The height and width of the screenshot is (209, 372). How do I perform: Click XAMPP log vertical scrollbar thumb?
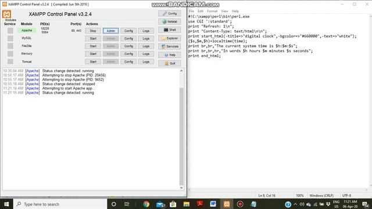tap(181, 136)
